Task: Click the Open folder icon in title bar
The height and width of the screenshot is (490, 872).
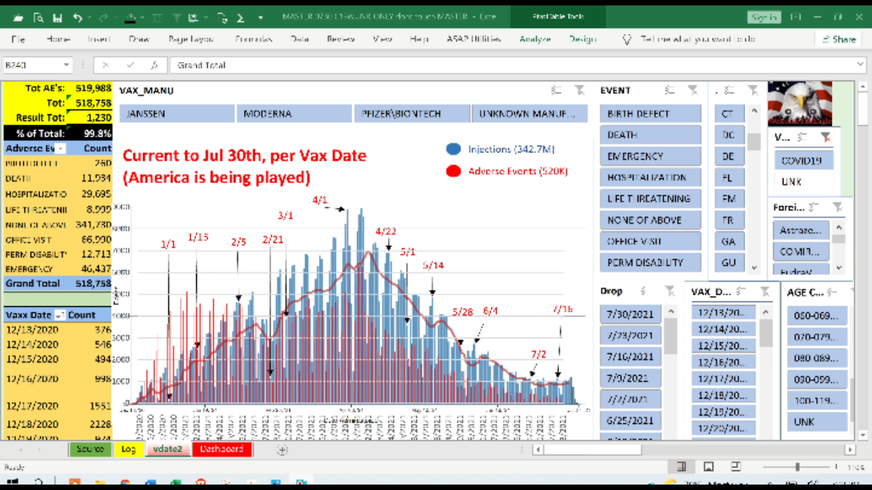Action: pos(18,18)
